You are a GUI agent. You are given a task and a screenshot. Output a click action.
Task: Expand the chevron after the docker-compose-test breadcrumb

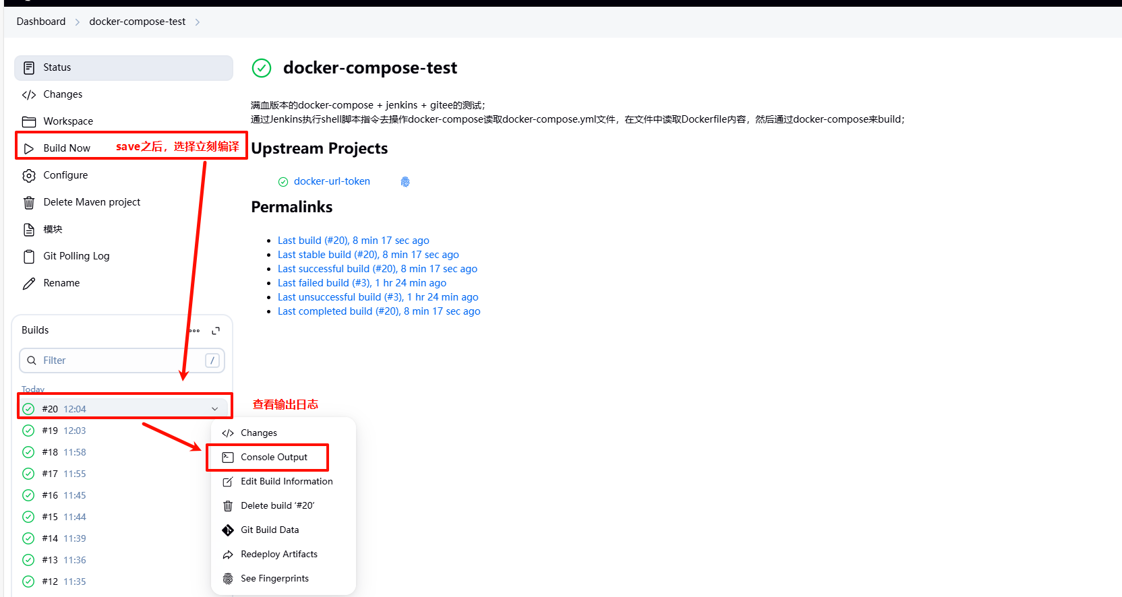(198, 22)
